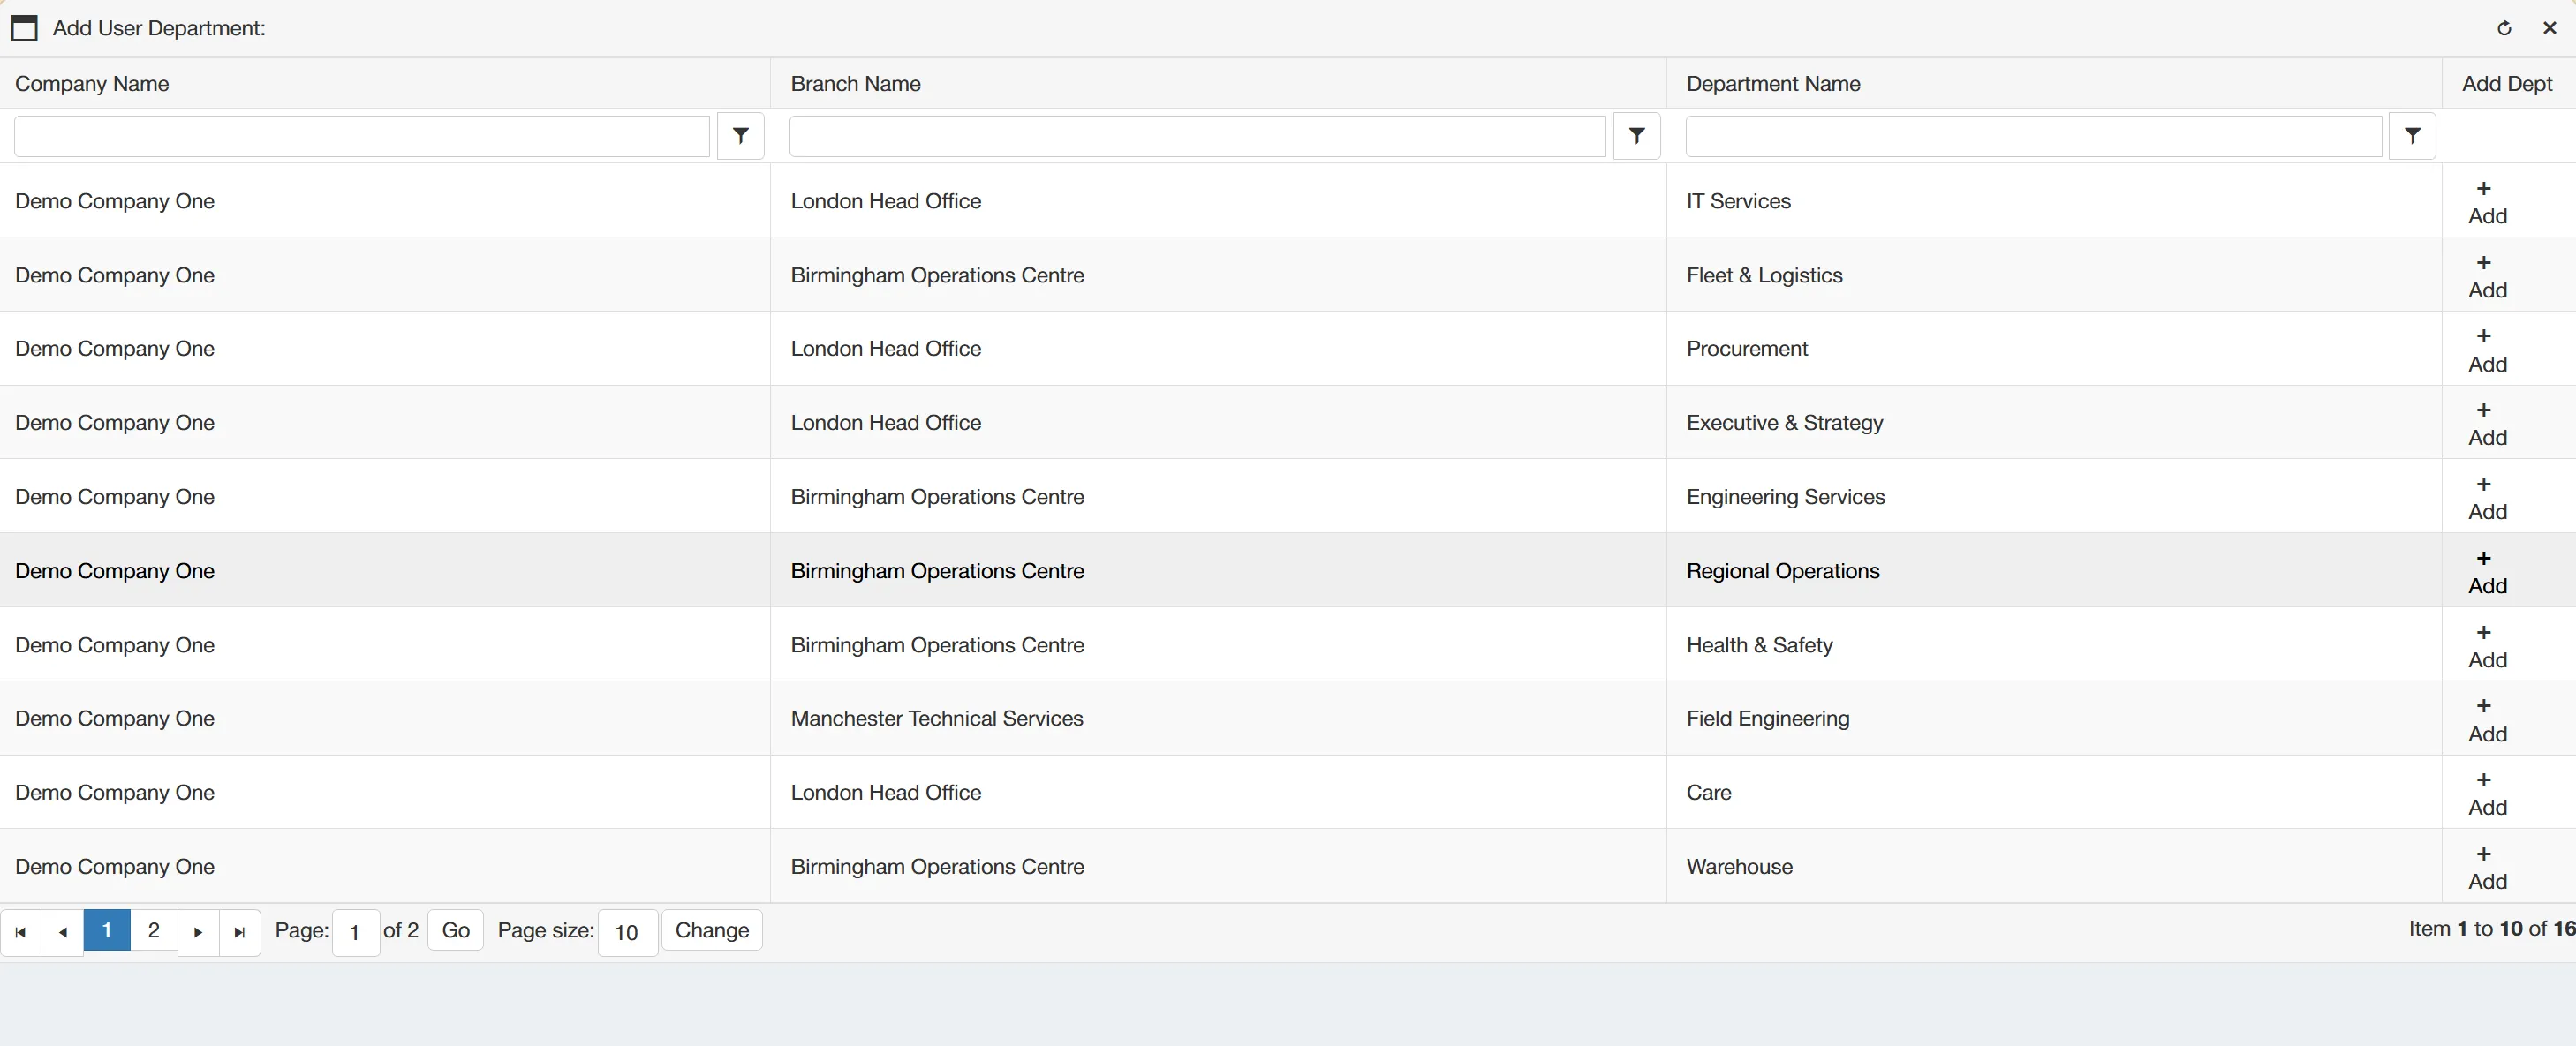Image resolution: width=2576 pixels, height=1046 pixels.
Task: Add the Care department
Action: [2486, 793]
